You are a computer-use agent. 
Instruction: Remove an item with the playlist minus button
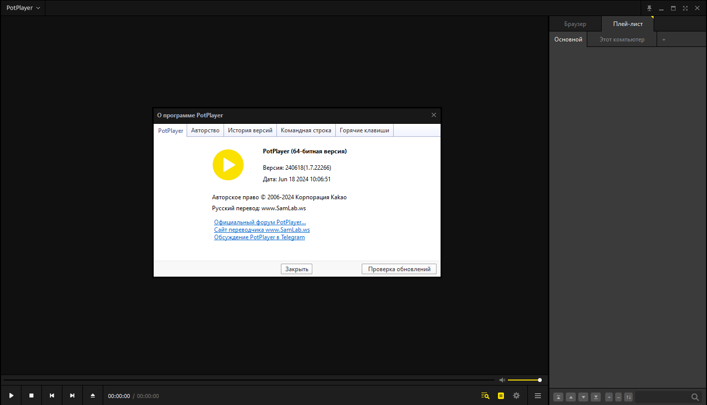[619, 397]
